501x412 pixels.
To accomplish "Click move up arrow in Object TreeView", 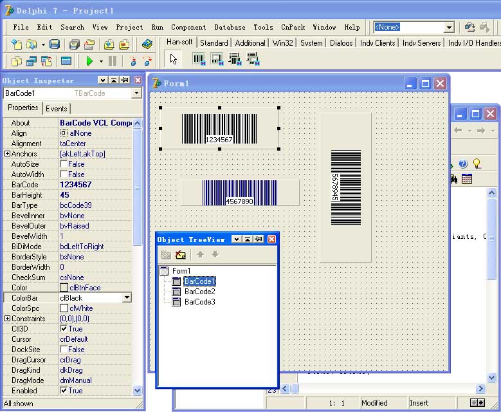I will click(x=201, y=255).
